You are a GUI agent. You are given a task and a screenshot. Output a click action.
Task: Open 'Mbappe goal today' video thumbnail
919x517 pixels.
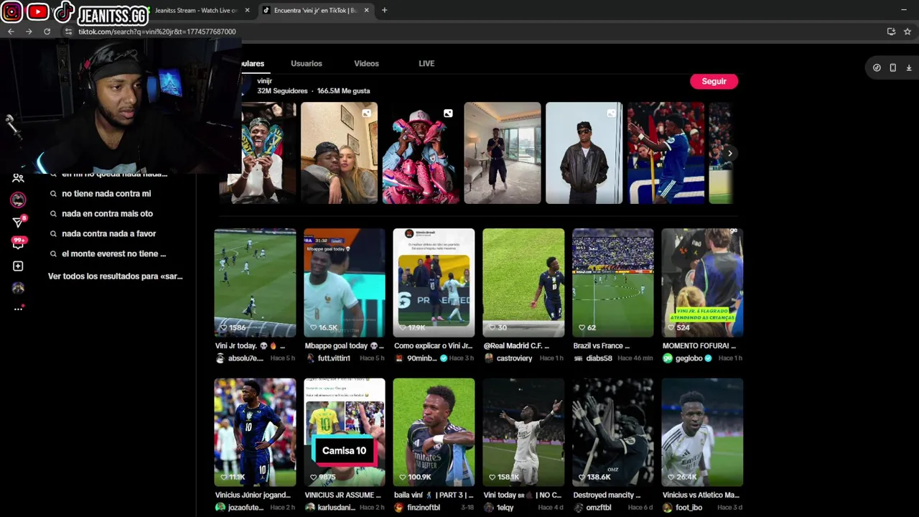344,283
